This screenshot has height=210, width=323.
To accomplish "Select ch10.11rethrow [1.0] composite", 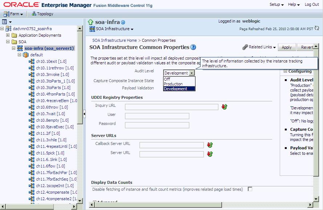I will pos(55,68).
